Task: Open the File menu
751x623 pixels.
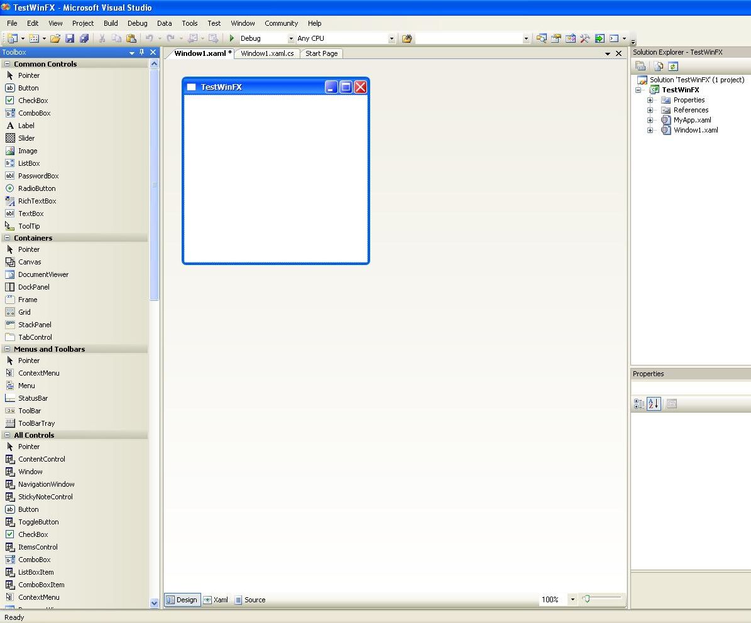Action: (x=12, y=23)
